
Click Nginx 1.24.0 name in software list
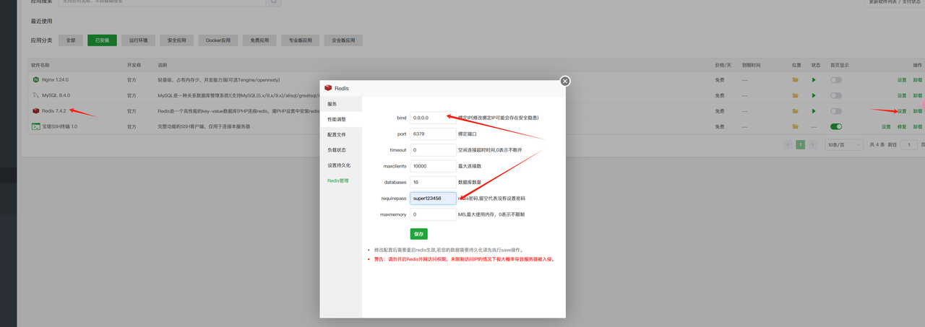(56, 79)
